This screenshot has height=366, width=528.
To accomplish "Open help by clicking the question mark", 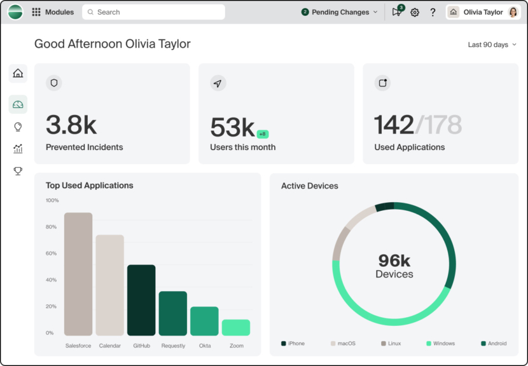I will tap(433, 12).
